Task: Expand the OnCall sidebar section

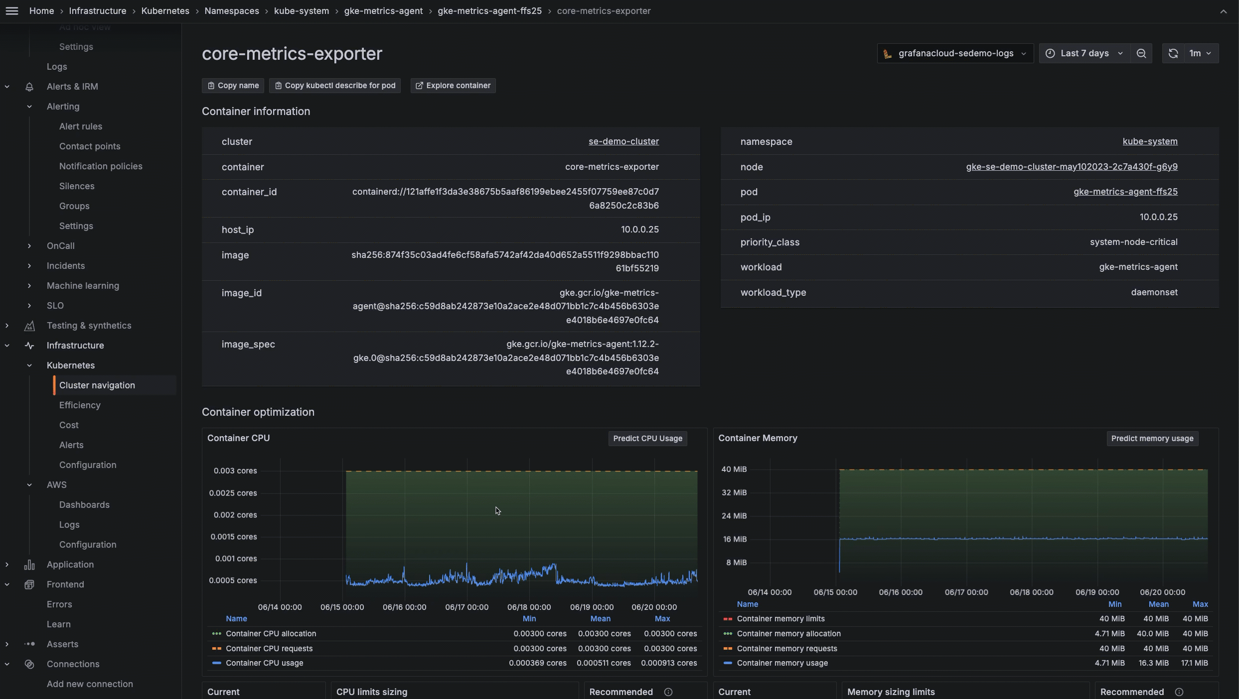Action: coord(29,246)
